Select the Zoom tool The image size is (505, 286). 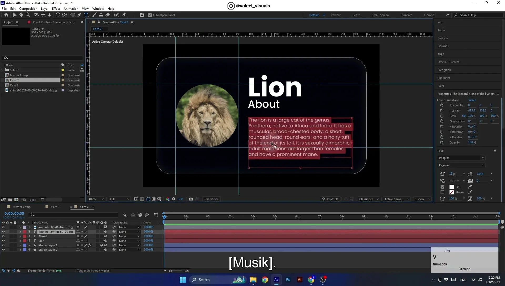click(x=28, y=15)
